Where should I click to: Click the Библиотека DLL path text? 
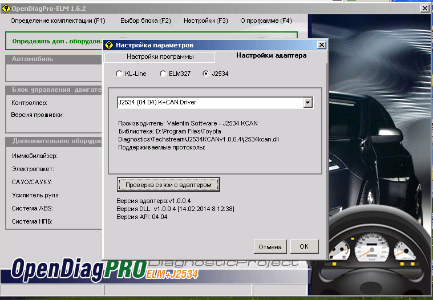[199, 135]
